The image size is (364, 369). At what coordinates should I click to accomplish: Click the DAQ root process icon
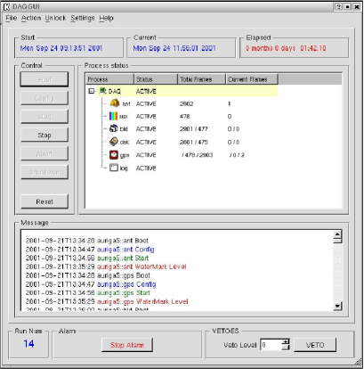[x=102, y=91]
